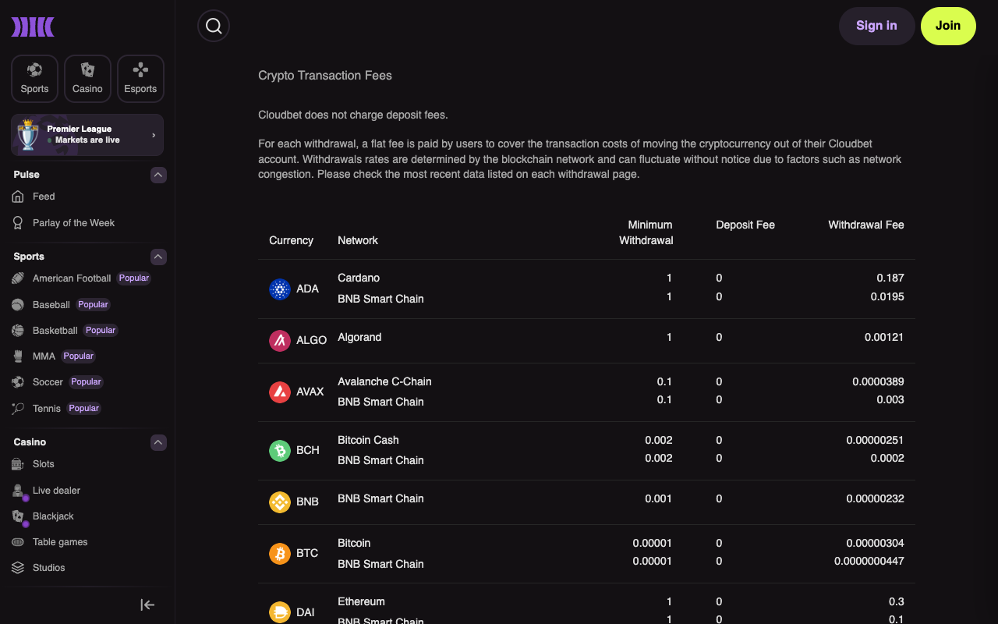
Task: Open the search magnifier icon
Action: pos(214,26)
